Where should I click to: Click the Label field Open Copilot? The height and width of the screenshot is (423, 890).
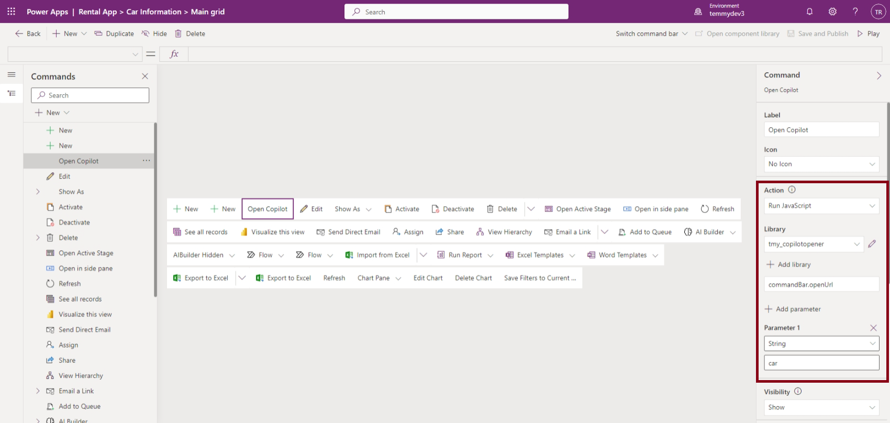(821, 130)
